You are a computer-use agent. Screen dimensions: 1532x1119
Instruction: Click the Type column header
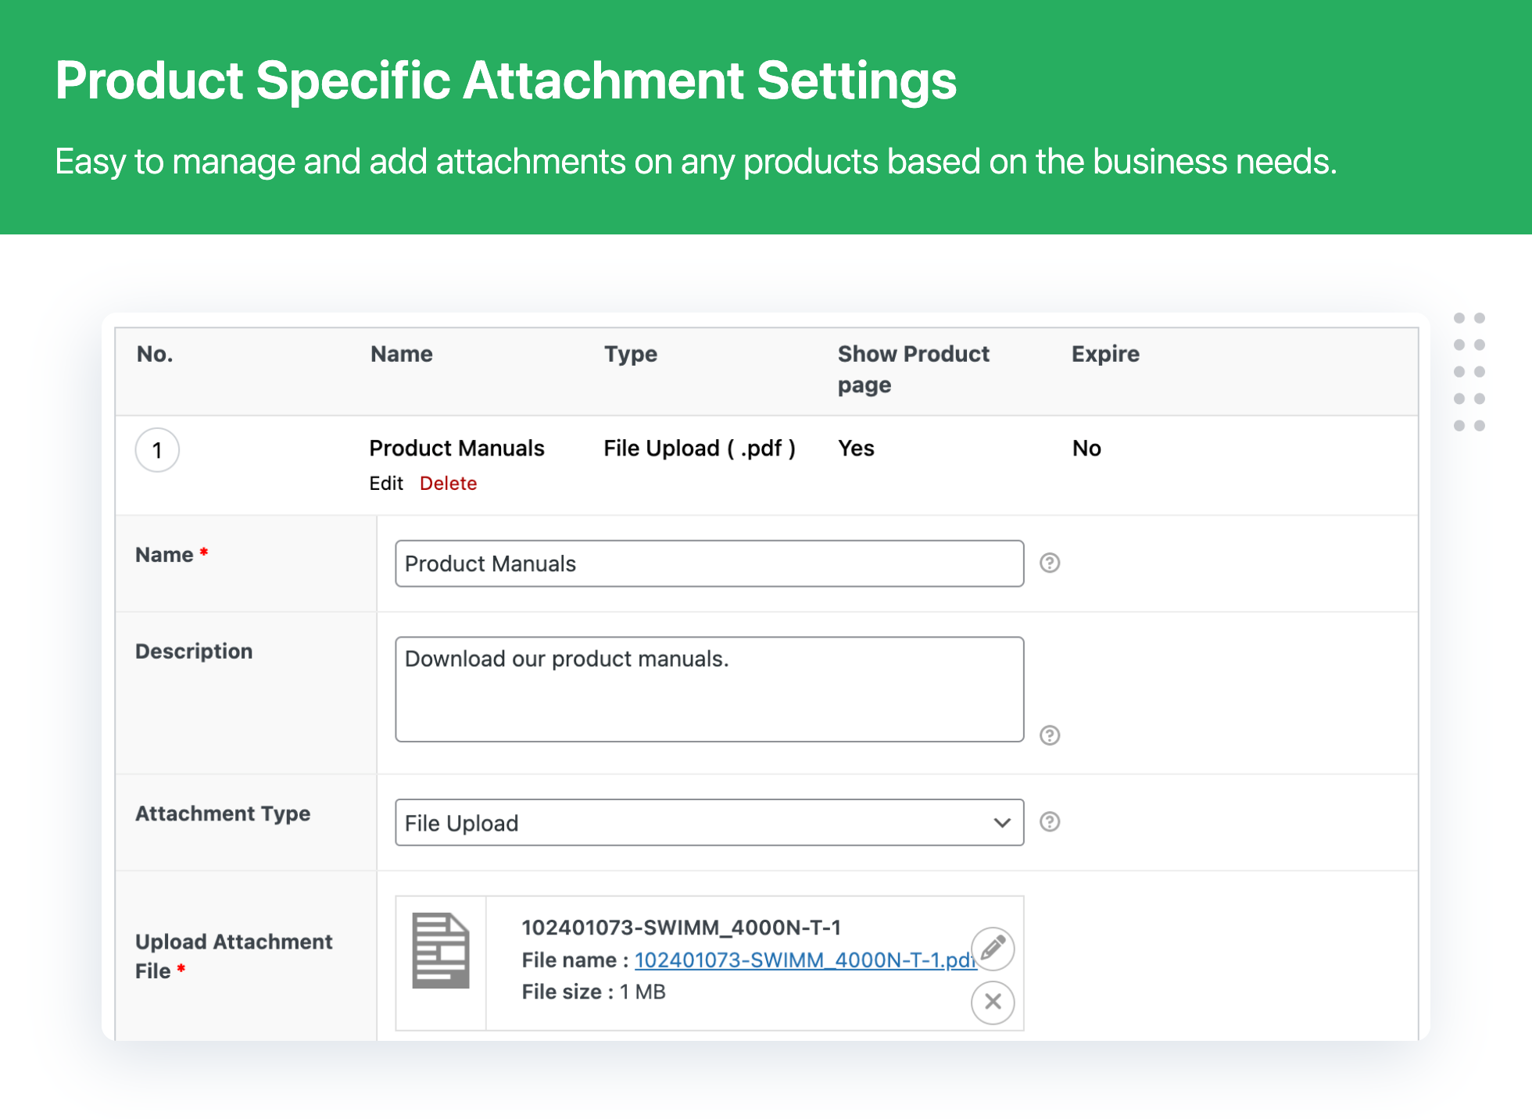[630, 354]
